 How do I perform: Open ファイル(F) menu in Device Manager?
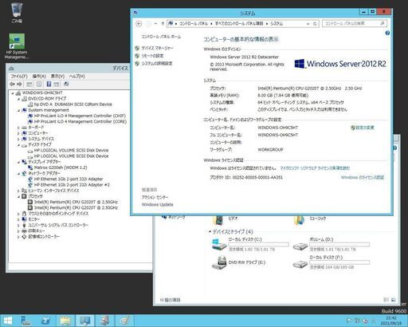coord(19,77)
